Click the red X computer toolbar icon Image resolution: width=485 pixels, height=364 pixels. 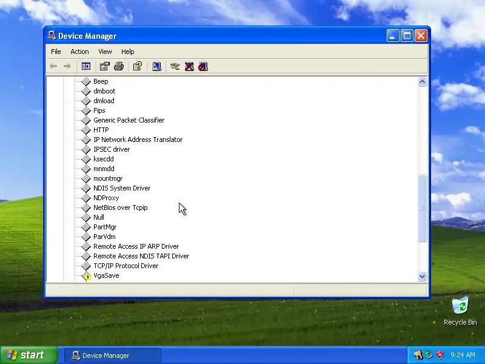click(189, 66)
